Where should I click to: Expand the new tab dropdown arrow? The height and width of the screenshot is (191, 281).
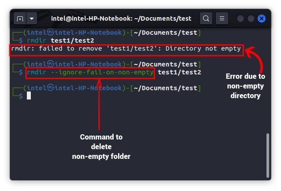click(31, 18)
